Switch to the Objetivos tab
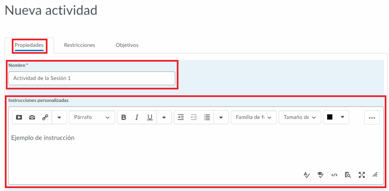 click(x=127, y=45)
